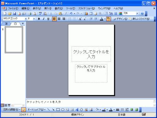Screen dimensions: 157x118
Task: Toggle Bold formatting
Action: (x=39, y=19)
